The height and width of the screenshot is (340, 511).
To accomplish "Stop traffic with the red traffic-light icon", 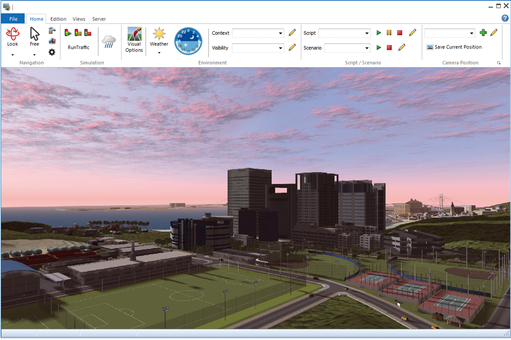I will (88, 33).
